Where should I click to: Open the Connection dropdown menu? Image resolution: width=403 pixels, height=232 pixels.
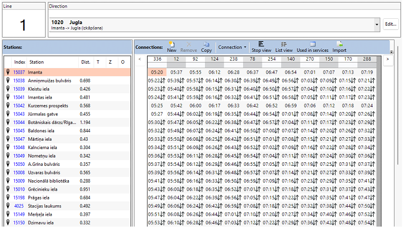tap(232, 47)
